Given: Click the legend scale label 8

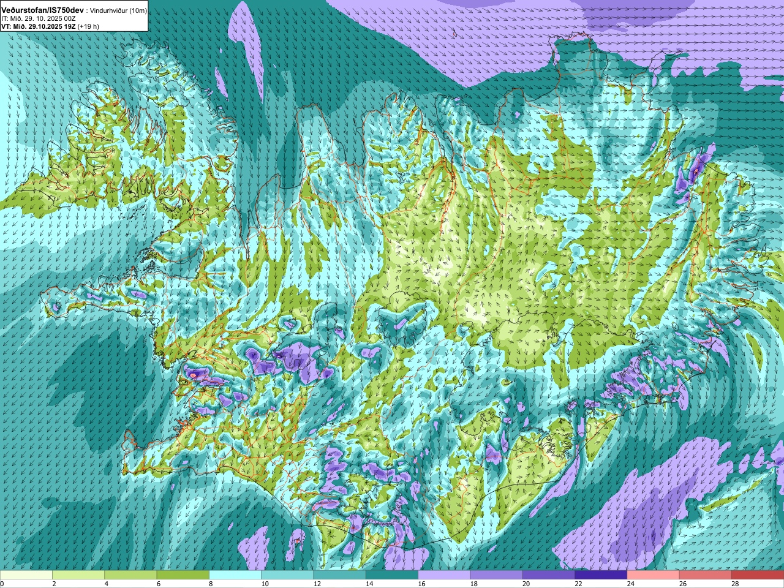Looking at the screenshot, I should pyautogui.click(x=211, y=584).
